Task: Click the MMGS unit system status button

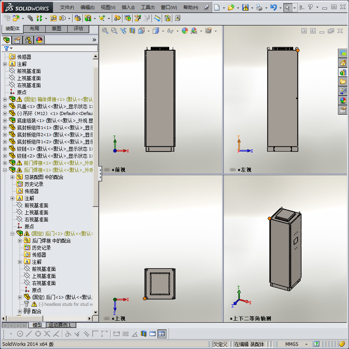Action: [x=292, y=344]
